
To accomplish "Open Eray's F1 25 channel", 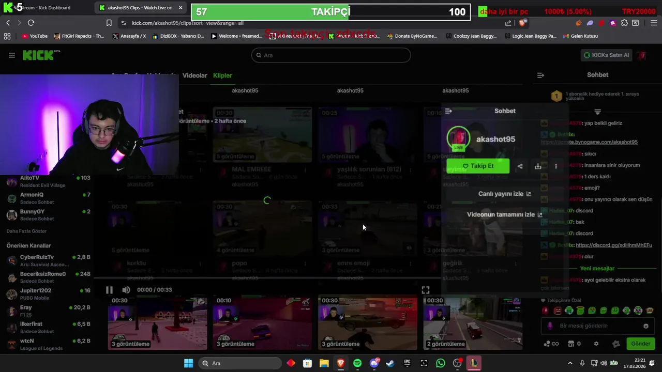I will (48, 311).
